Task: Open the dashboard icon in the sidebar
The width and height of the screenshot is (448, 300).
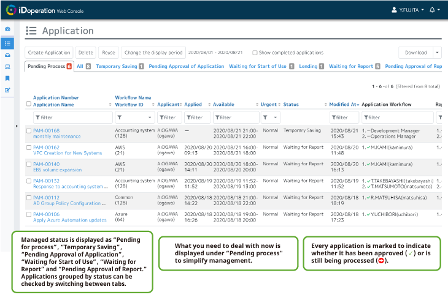Action: click(7, 29)
